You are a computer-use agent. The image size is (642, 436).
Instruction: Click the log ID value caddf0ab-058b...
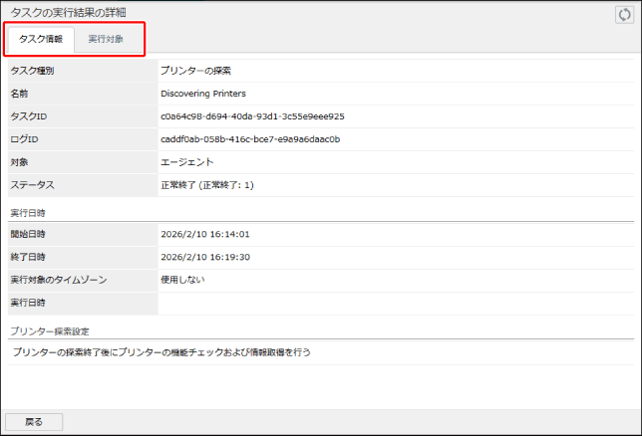[250, 139]
